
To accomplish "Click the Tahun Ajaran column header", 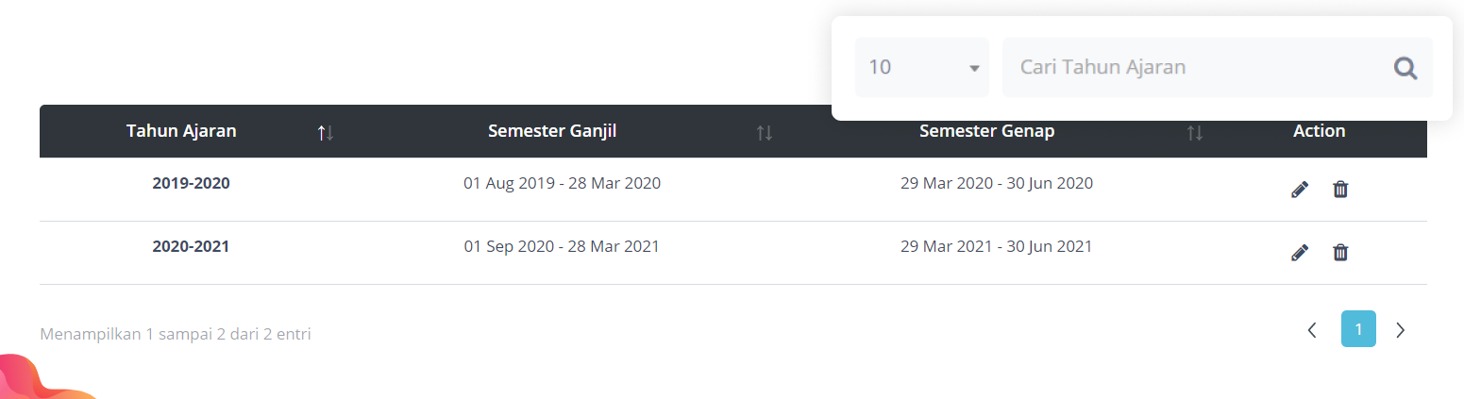I will (181, 131).
